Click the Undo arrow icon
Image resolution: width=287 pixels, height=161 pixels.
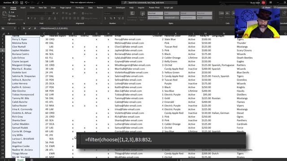[x=26, y=3]
